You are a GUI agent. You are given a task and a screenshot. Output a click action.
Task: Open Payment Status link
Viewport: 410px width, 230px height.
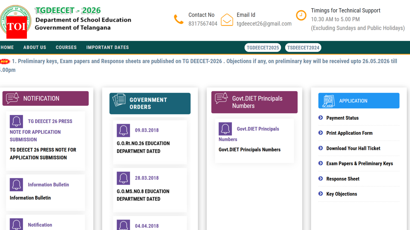(x=342, y=118)
